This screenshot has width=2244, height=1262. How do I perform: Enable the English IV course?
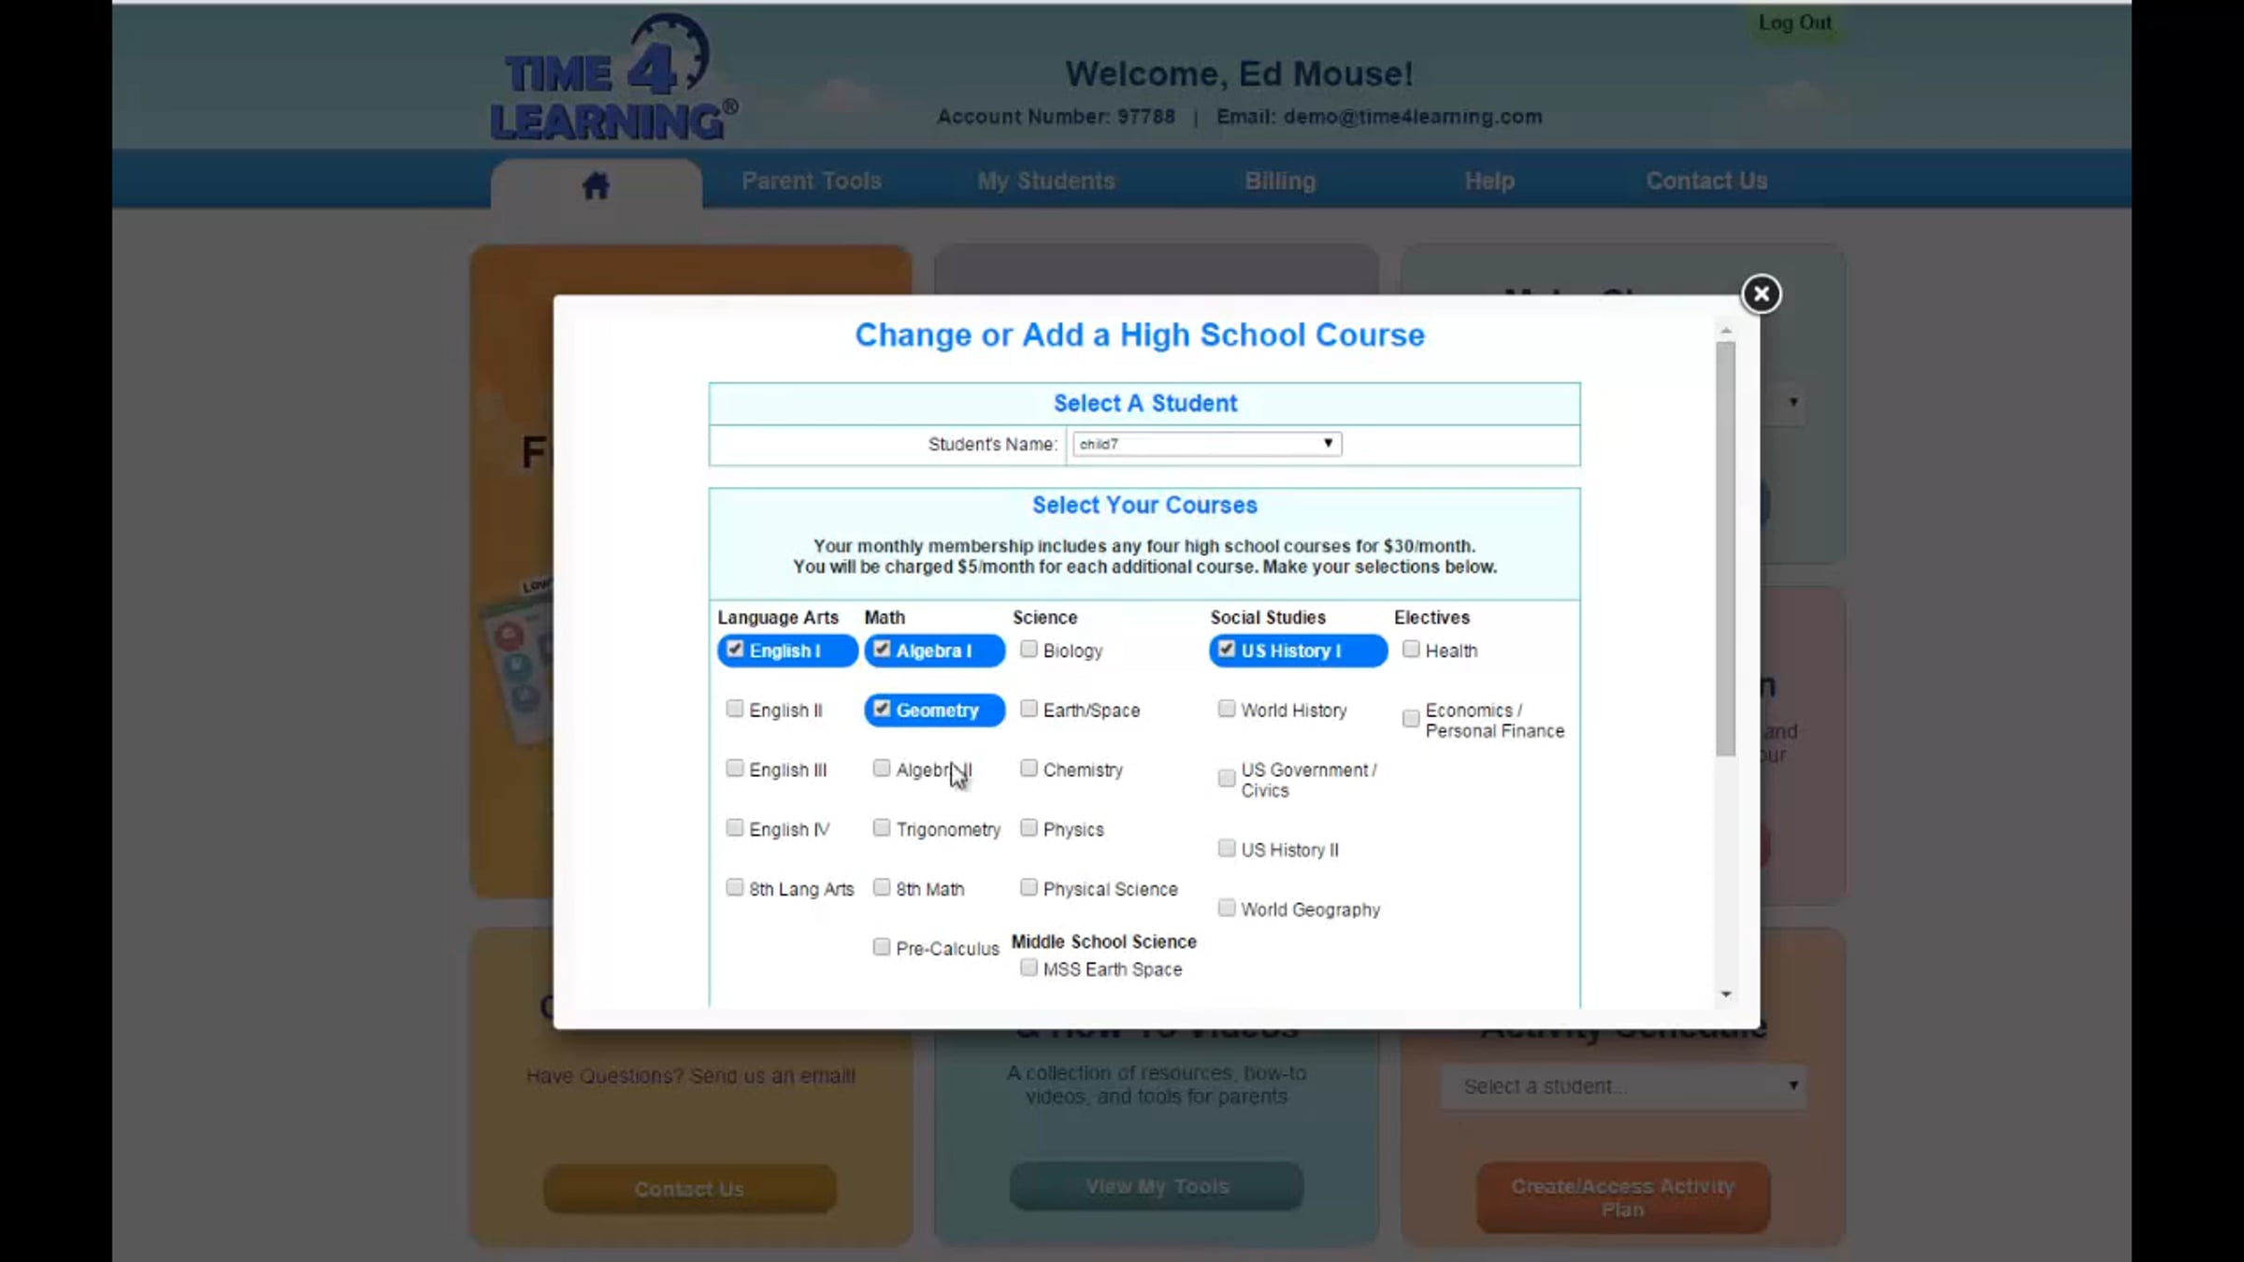[x=735, y=828]
